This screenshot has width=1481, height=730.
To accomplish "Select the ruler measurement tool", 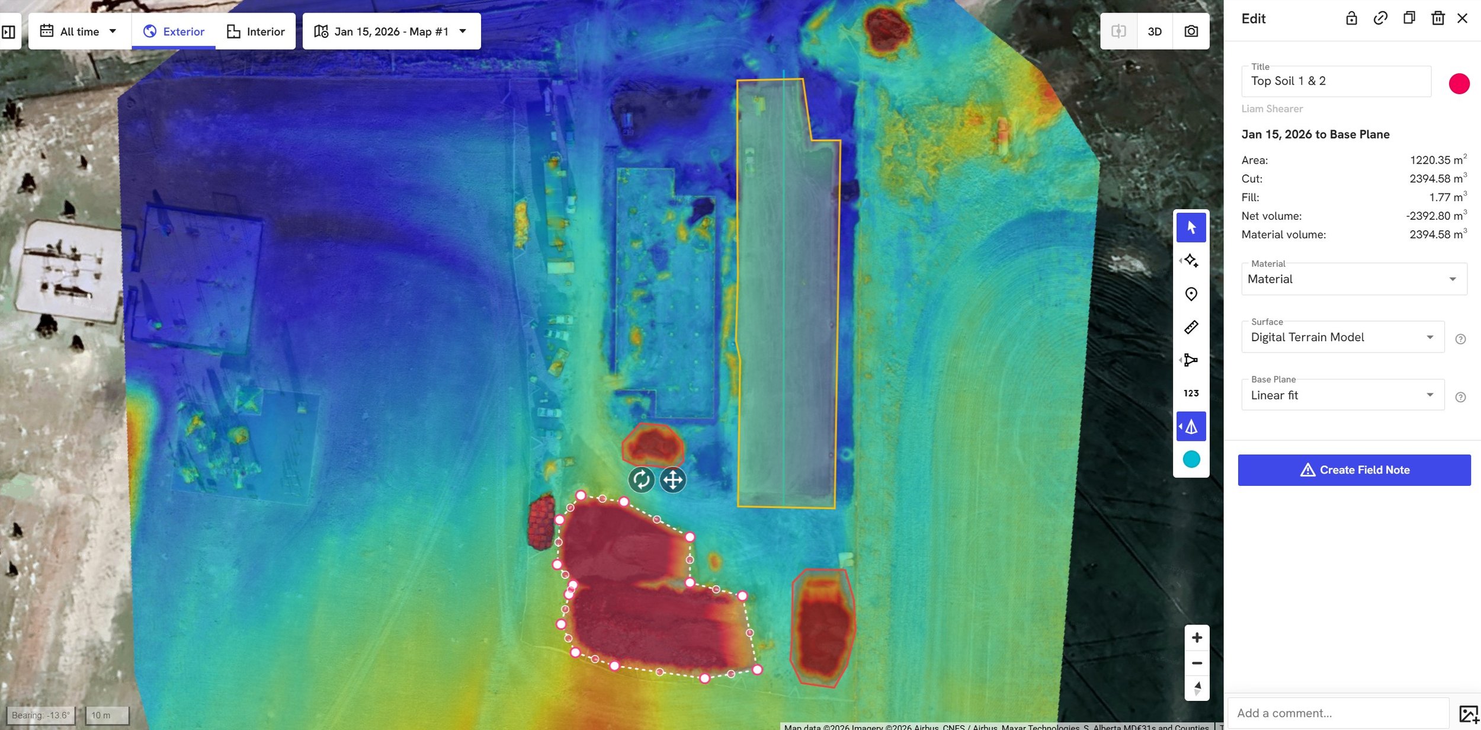I will (x=1191, y=326).
